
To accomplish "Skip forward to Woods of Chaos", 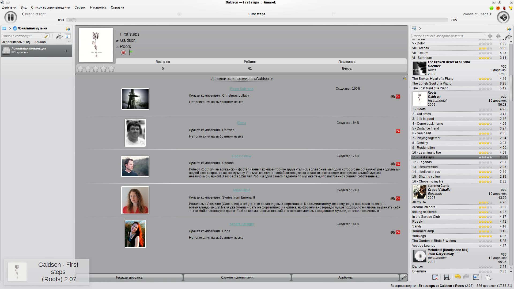I will click(477, 14).
